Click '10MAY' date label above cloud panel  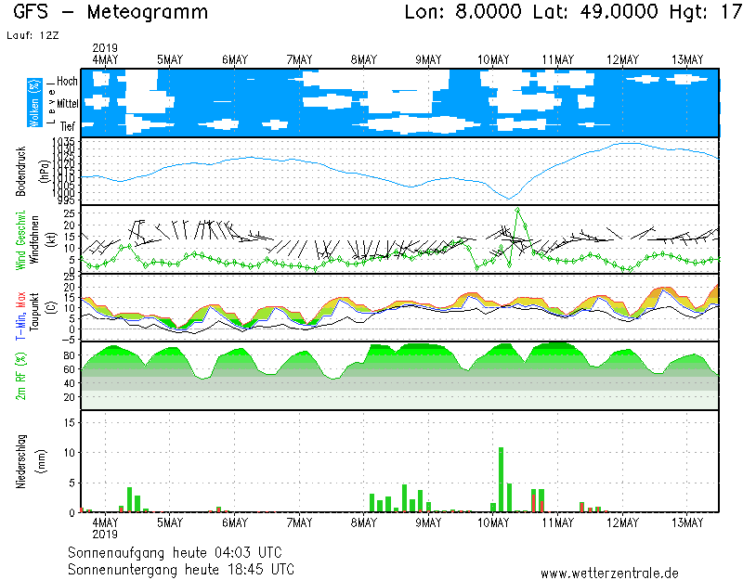(493, 59)
